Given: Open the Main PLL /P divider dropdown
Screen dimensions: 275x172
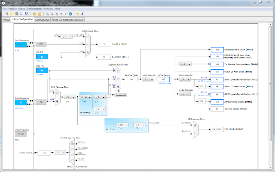Looking at the screenshot, I should coord(100,97).
